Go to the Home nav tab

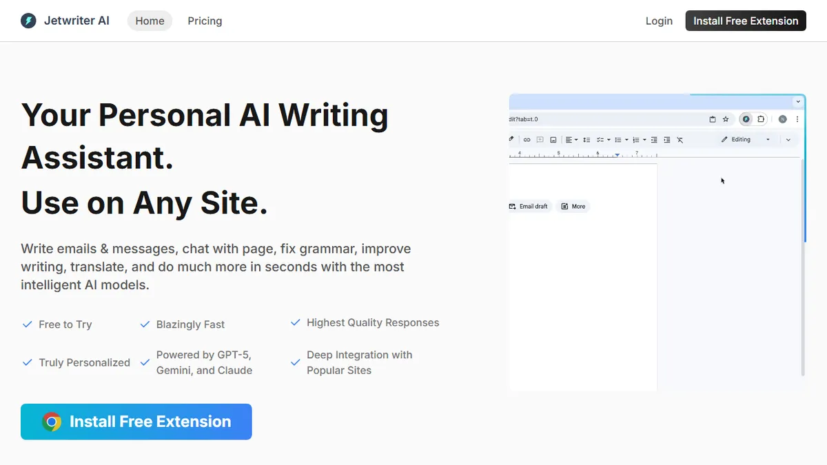pos(150,21)
